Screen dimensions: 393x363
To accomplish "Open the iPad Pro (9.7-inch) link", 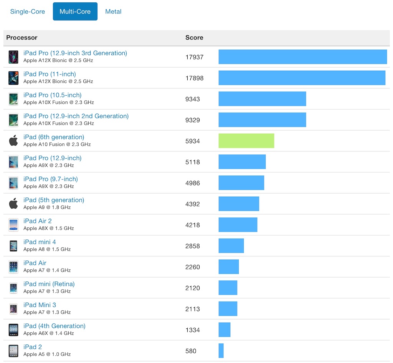I will pyautogui.click(x=51, y=179).
